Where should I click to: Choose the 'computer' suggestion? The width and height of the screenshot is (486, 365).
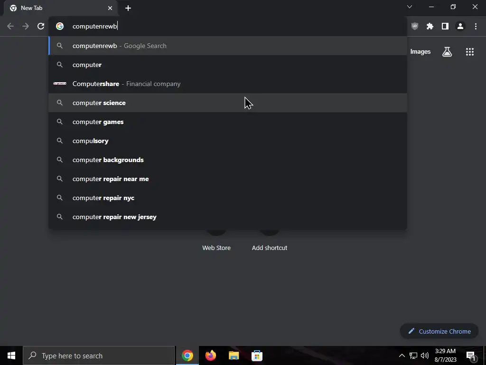pos(228,65)
